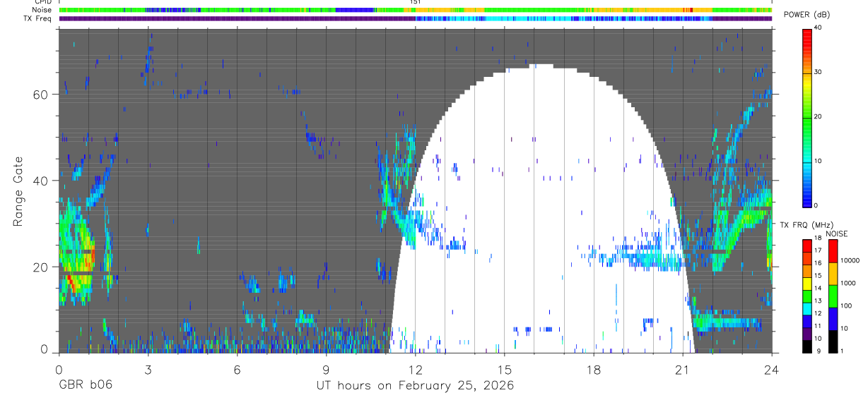Click the Noise strip above the plot

415,10
